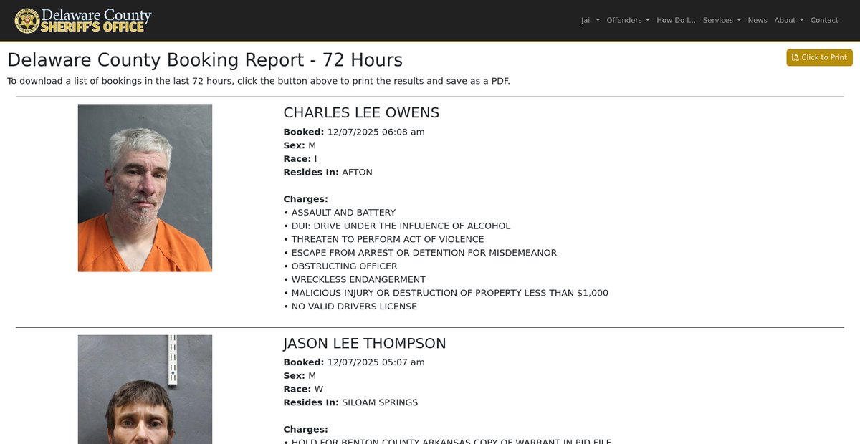860x444 pixels.
Task: Click the booked time 12/07/2025 06:08 am
Action: click(x=376, y=132)
